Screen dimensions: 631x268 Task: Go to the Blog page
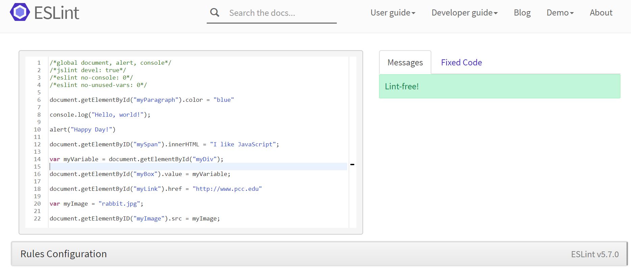(522, 13)
